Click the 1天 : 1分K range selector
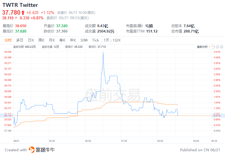 (x=112, y=40)
